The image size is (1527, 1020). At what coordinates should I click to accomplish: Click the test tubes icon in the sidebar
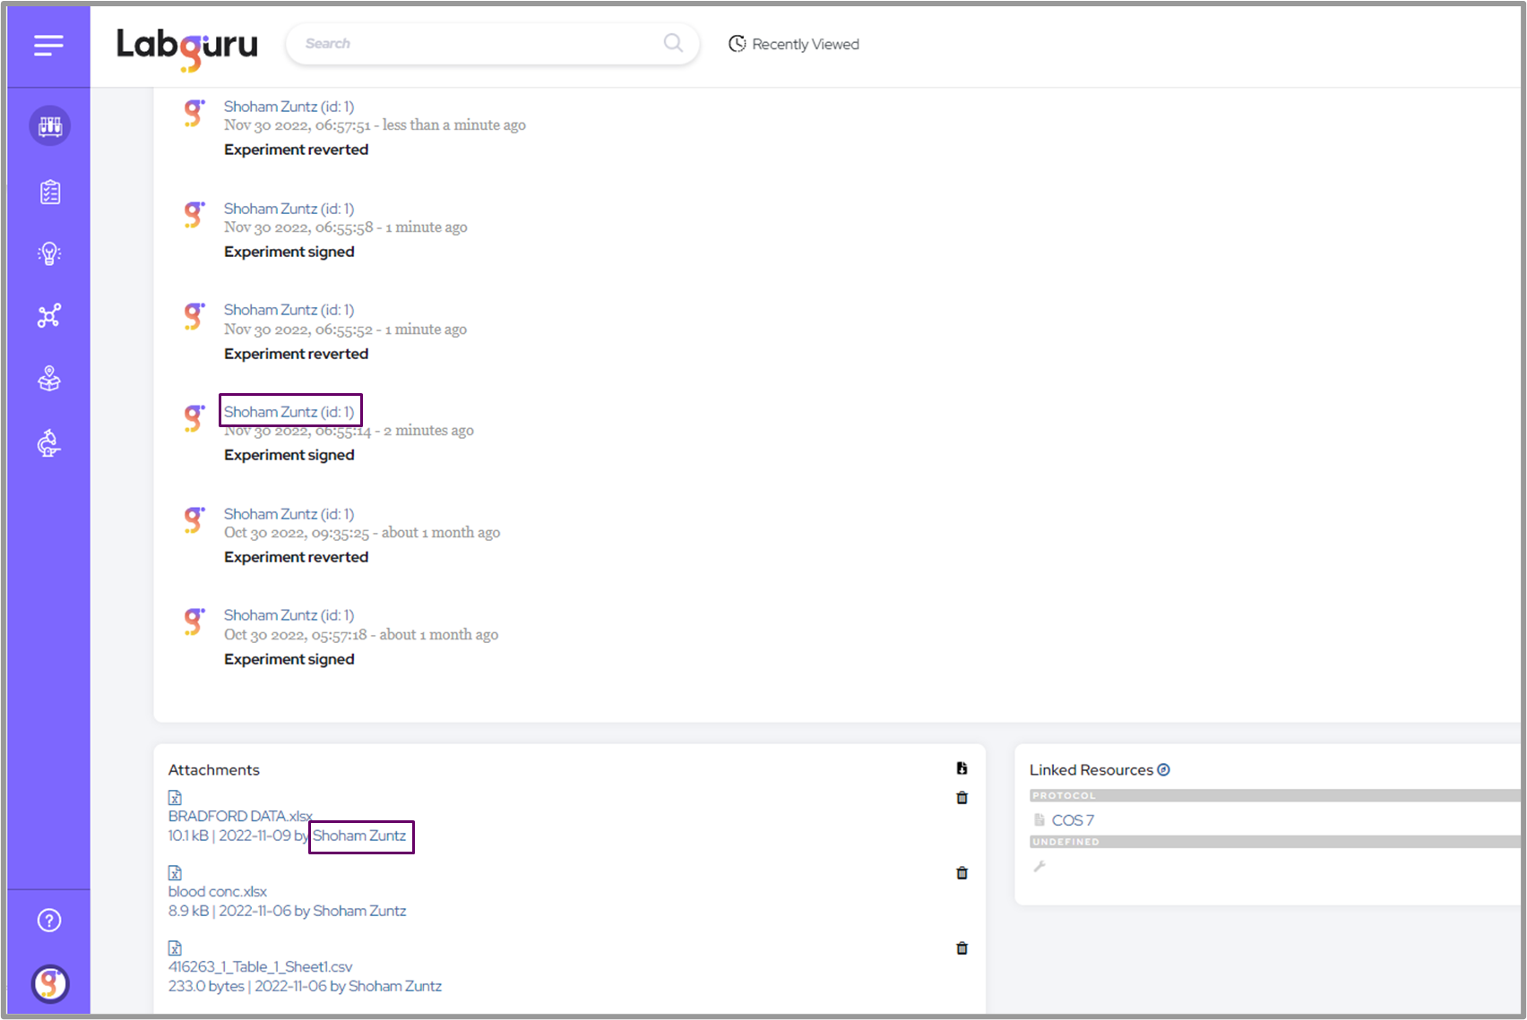pyautogui.click(x=49, y=126)
